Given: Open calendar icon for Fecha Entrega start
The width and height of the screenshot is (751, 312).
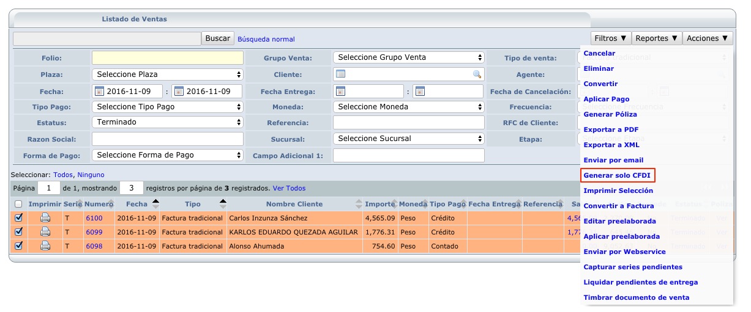Looking at the screenshot, I should (340, 92).
